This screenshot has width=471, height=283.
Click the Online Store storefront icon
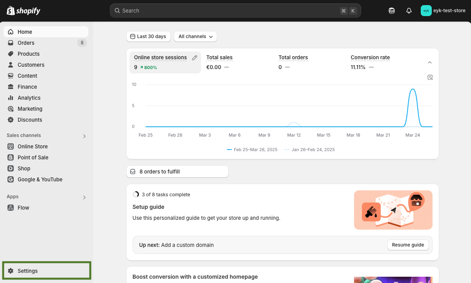point(11,146)
